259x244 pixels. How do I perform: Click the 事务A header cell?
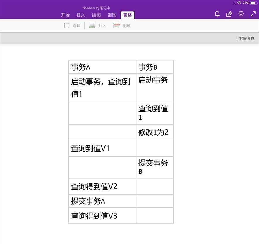(x=102, y=67)
